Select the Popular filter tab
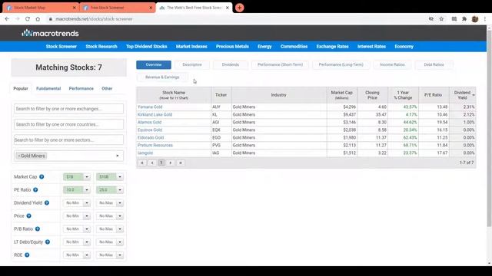Image resolution: width=492 pixels, height=276 pixels. pos(21,89)
